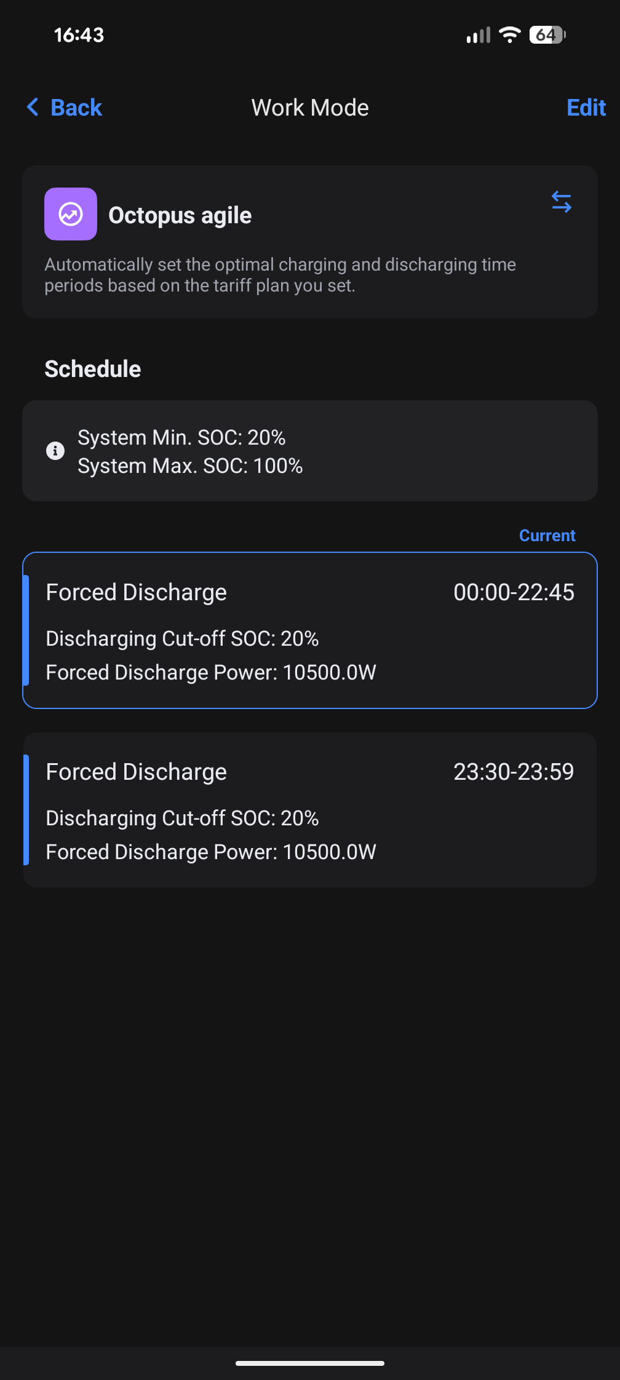Tap the Wi-Fi status icon
The height and width of the screenshot is (1380, 620).
(509, 35)
